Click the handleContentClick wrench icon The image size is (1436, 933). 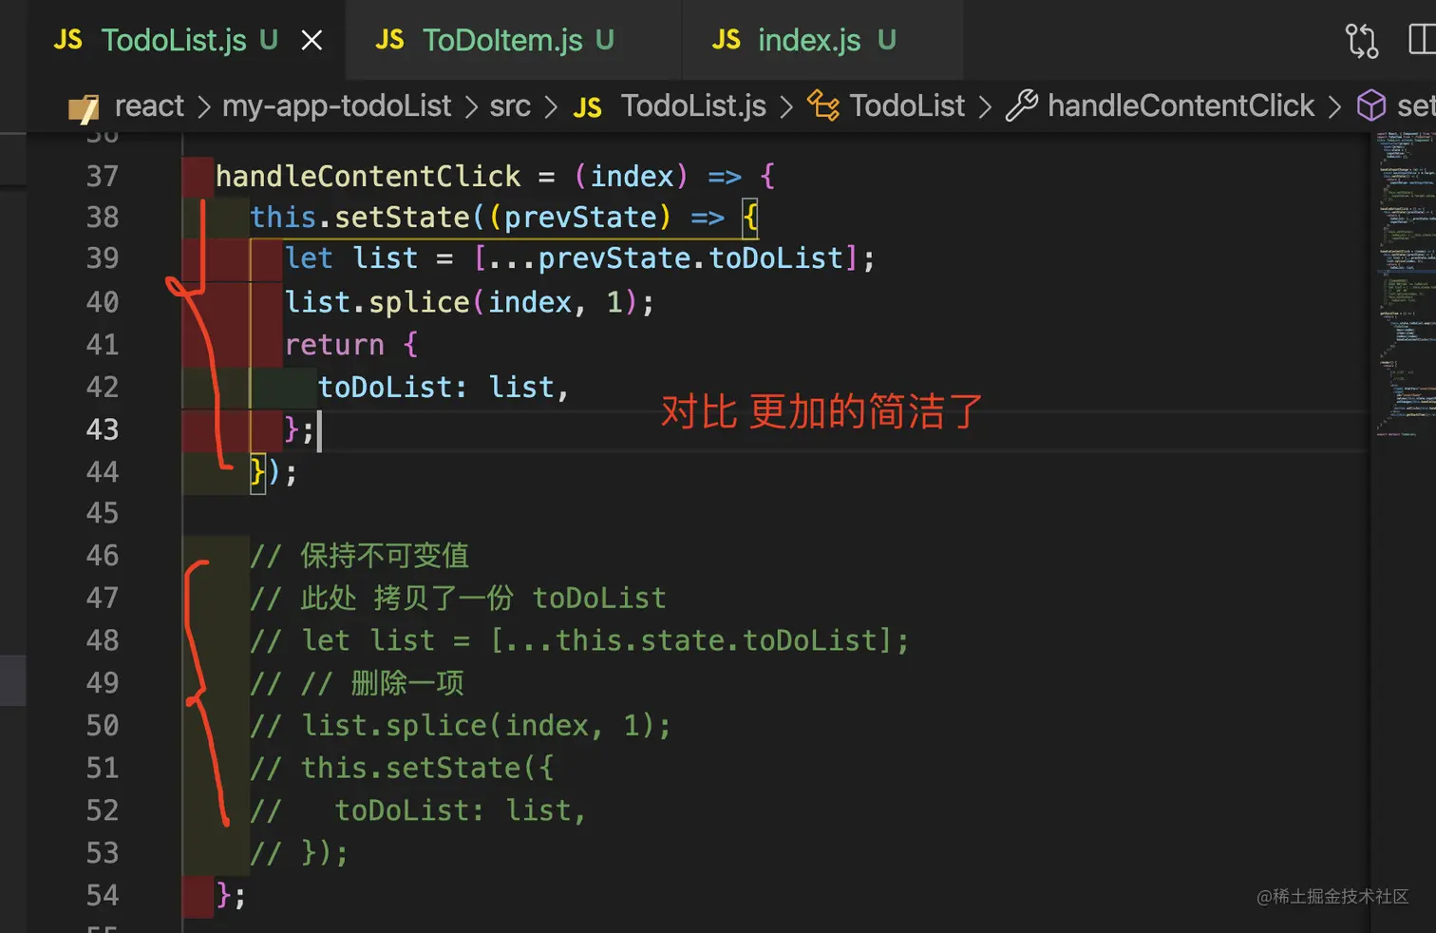1022,106
